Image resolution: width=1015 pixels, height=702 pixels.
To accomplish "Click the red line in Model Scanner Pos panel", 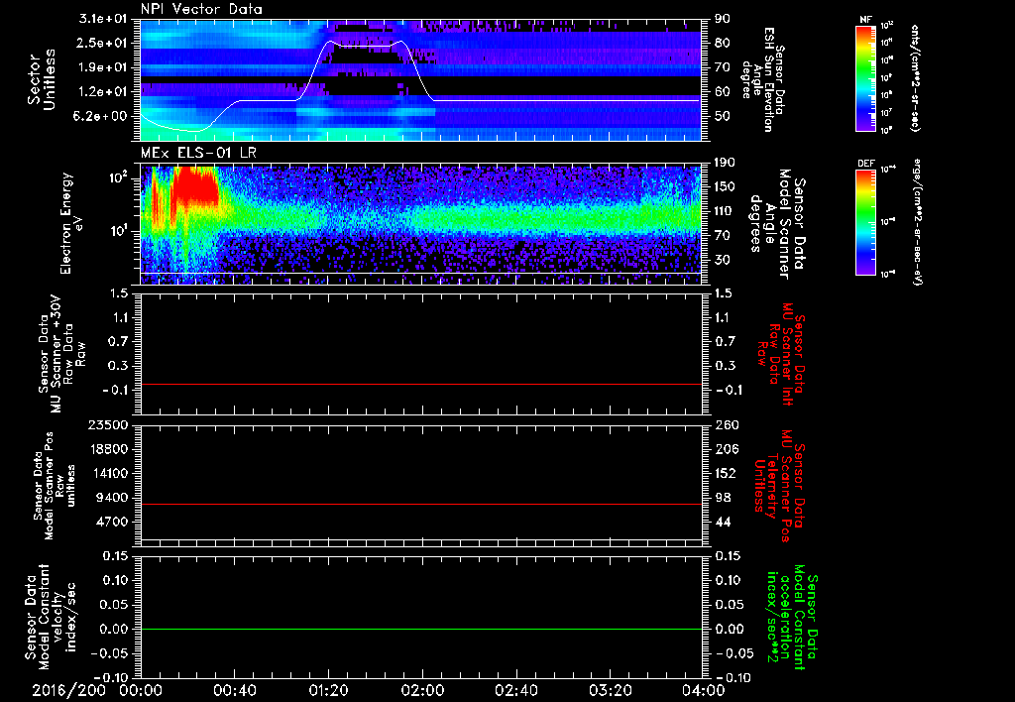I will click(x=420, y=504).
